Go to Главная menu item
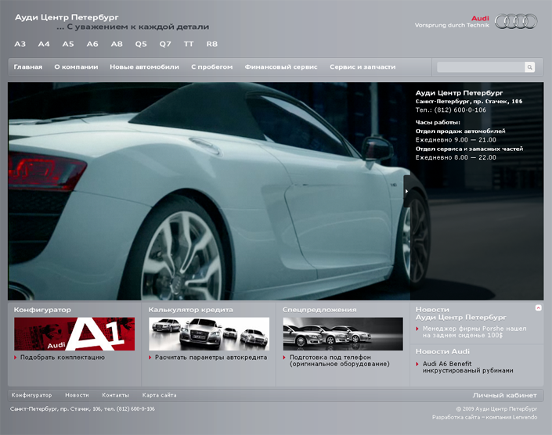 pos(28,67)
